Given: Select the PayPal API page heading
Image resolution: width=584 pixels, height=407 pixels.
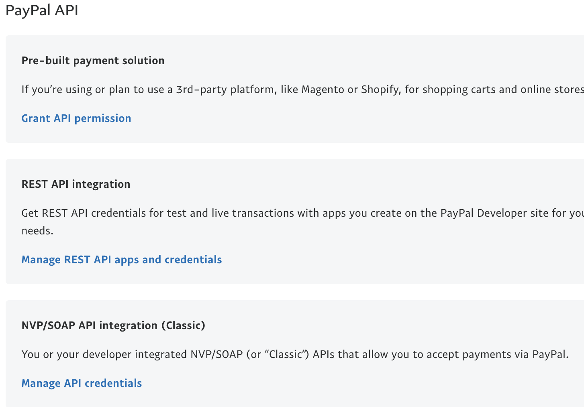Looking at the screenshot, I should click(42, 10).
